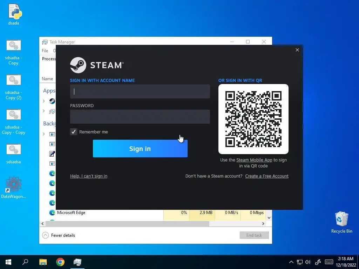This screenshot has width=359, height=269.
Task: Click the vertical scrollbar down arrow in Task Manager
Action: (269, 218)
